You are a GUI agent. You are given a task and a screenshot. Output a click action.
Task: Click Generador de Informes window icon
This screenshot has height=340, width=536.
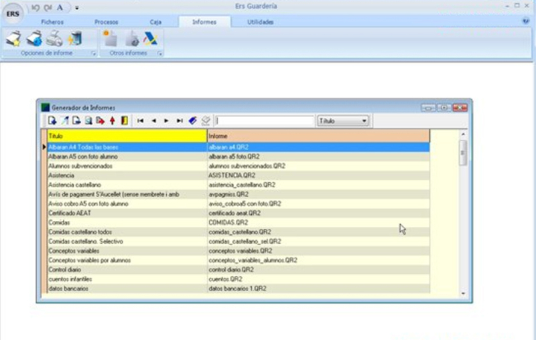point(46,108)
